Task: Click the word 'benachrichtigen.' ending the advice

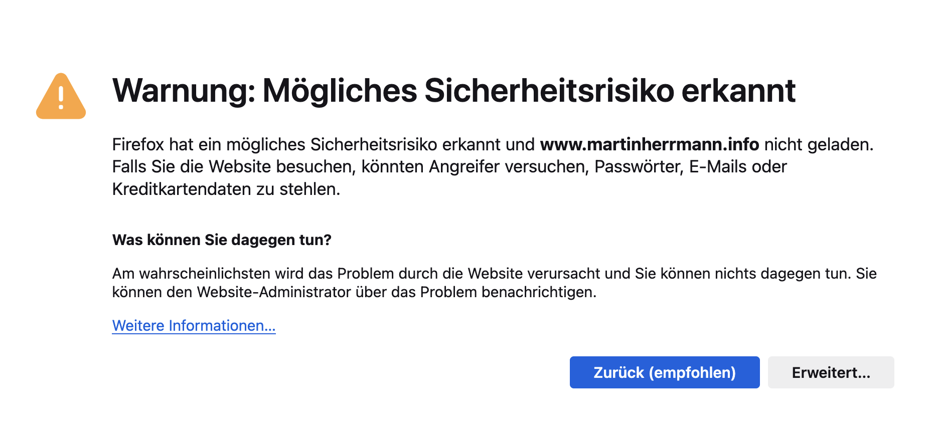Action: click(x=539, y=292)
